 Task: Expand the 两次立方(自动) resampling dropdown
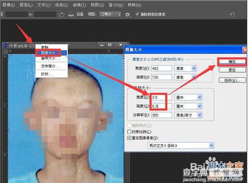coord(211,145)
